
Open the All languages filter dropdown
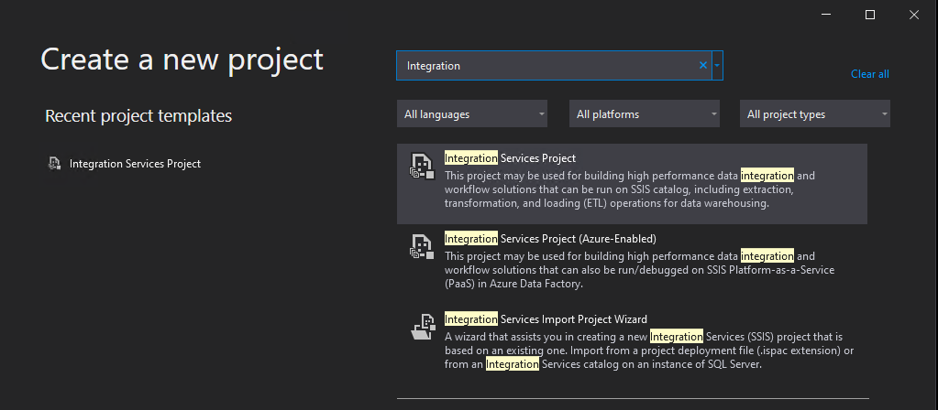472,114
